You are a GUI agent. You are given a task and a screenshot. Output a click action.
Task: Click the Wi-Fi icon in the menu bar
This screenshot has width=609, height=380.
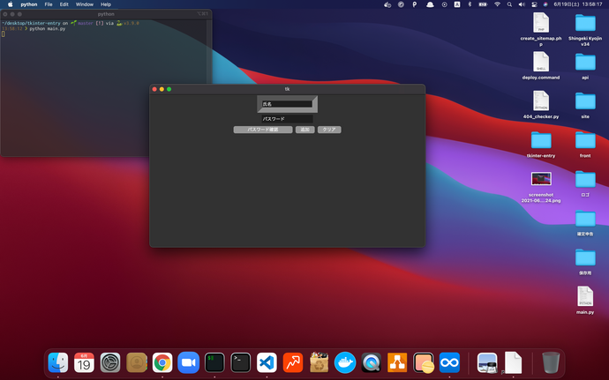497,4
